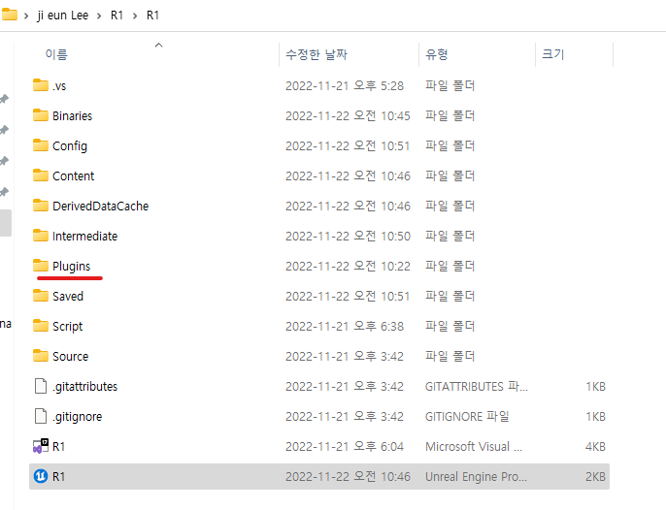Click the 4KB size cell
Screen dimensions: 666x510
pyautogui.click(x=595, y=447)
